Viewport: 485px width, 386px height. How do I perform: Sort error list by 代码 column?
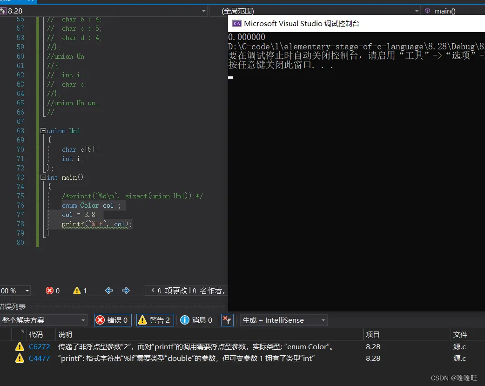pyautogui.click(x=36, y=335)
